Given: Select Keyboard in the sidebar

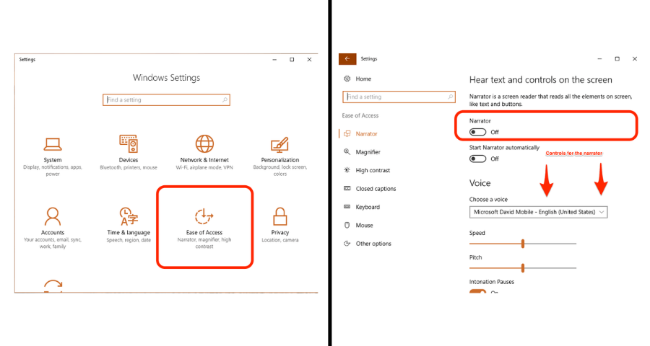Looking at the screenshot, I should click(x=368, y=207).
